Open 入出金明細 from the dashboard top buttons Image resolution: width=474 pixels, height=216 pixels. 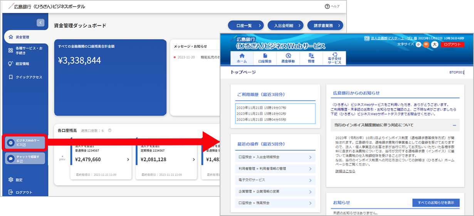click(286, 25)
